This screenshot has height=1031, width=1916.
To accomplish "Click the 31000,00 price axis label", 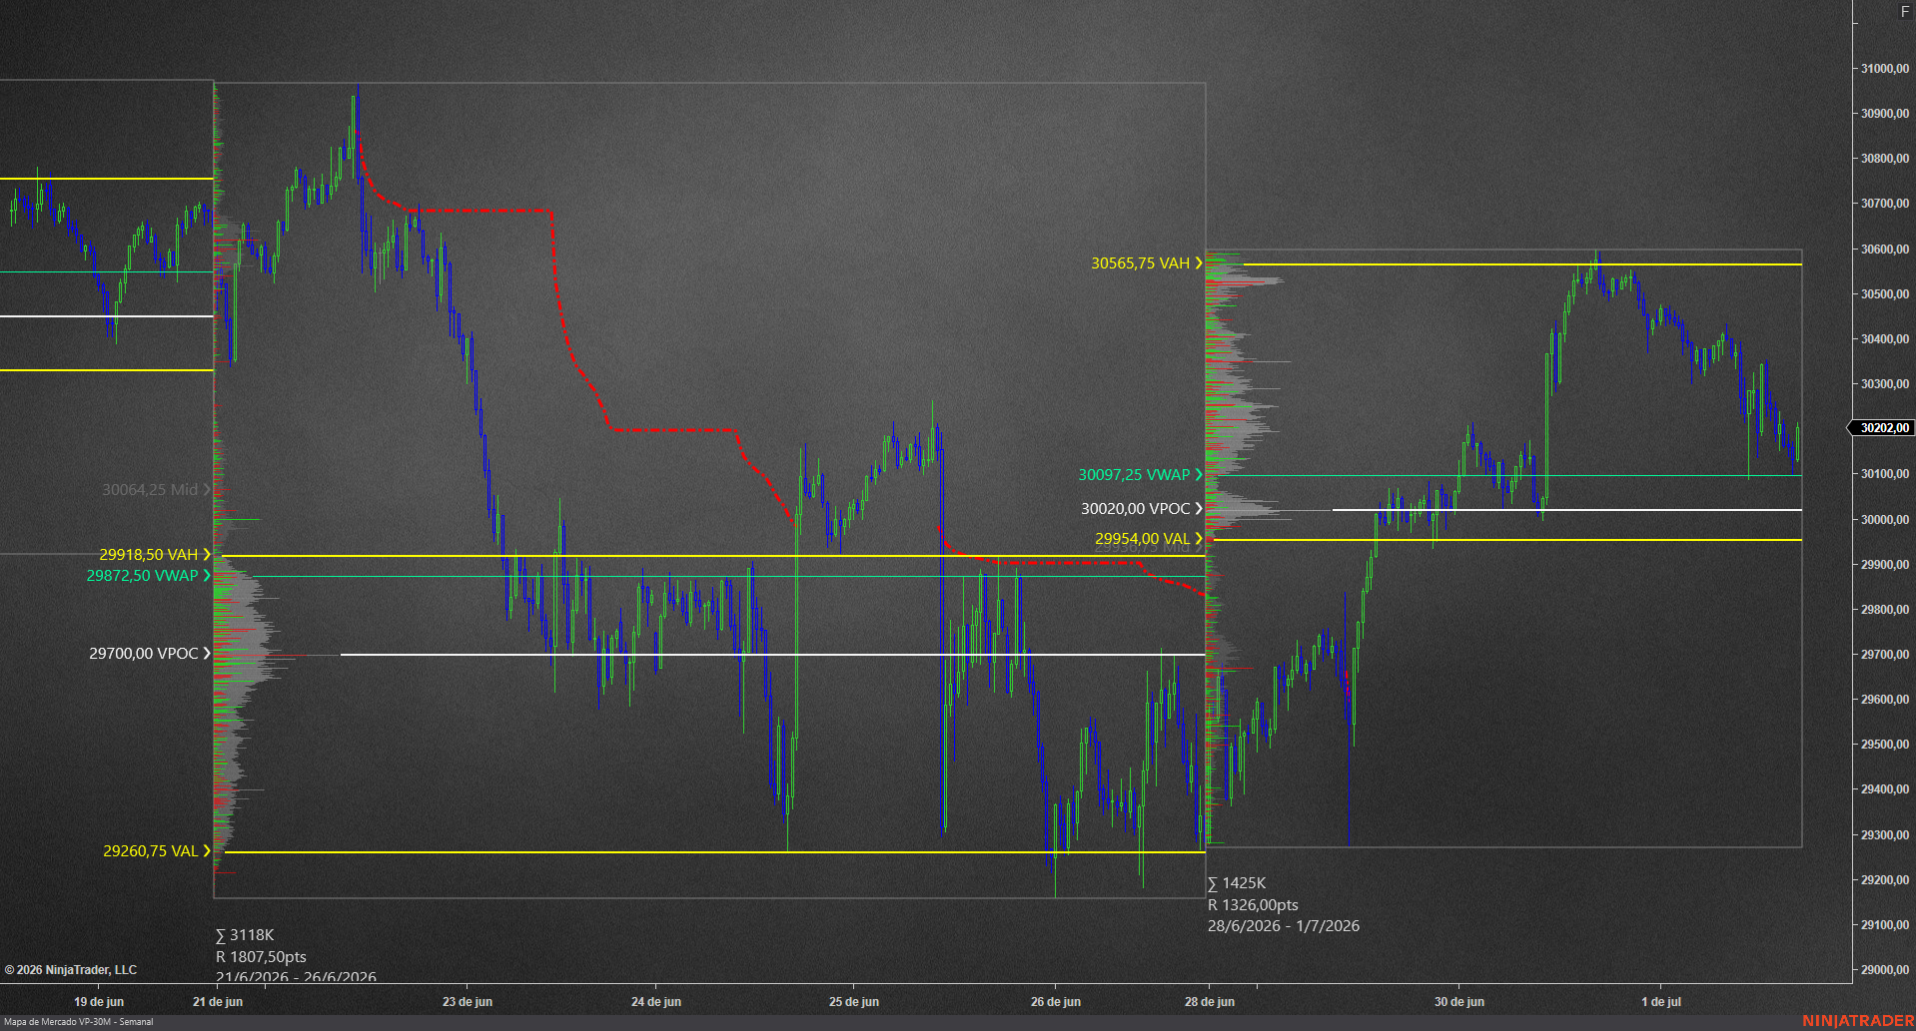I will click(1885, 69).
